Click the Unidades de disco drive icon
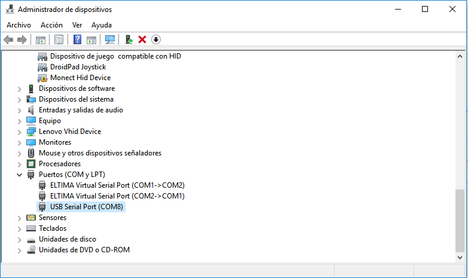Image resolution: width=468 pixels, height=278 pixels. coord(31,240)
